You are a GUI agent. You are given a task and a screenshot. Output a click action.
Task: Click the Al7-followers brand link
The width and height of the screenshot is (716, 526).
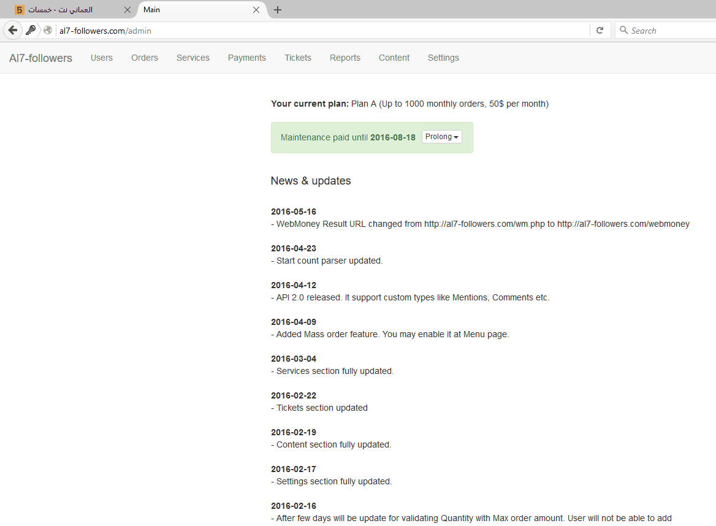(40, 58)
